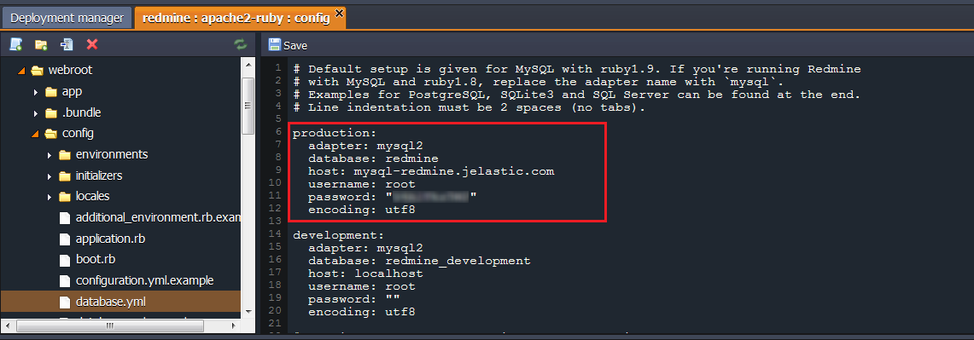This screenshot has height=340, width=974.
Task: Open configuration.yml.example file
Action: tap(145, 280)
